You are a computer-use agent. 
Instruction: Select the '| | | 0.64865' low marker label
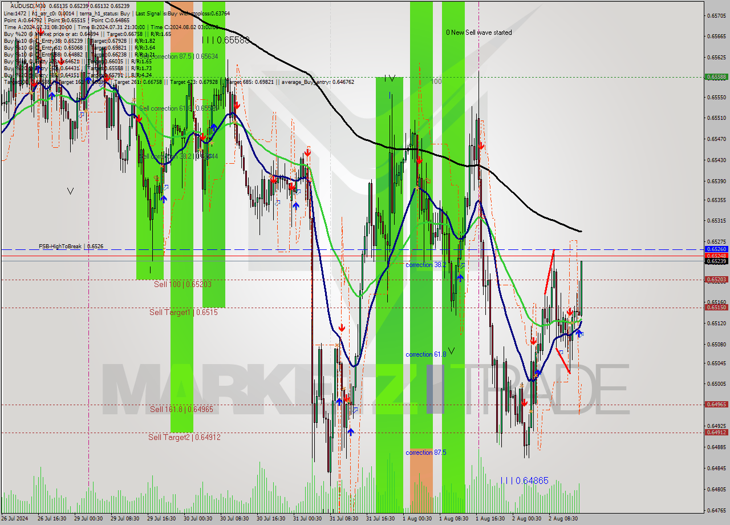coord(525,481)
